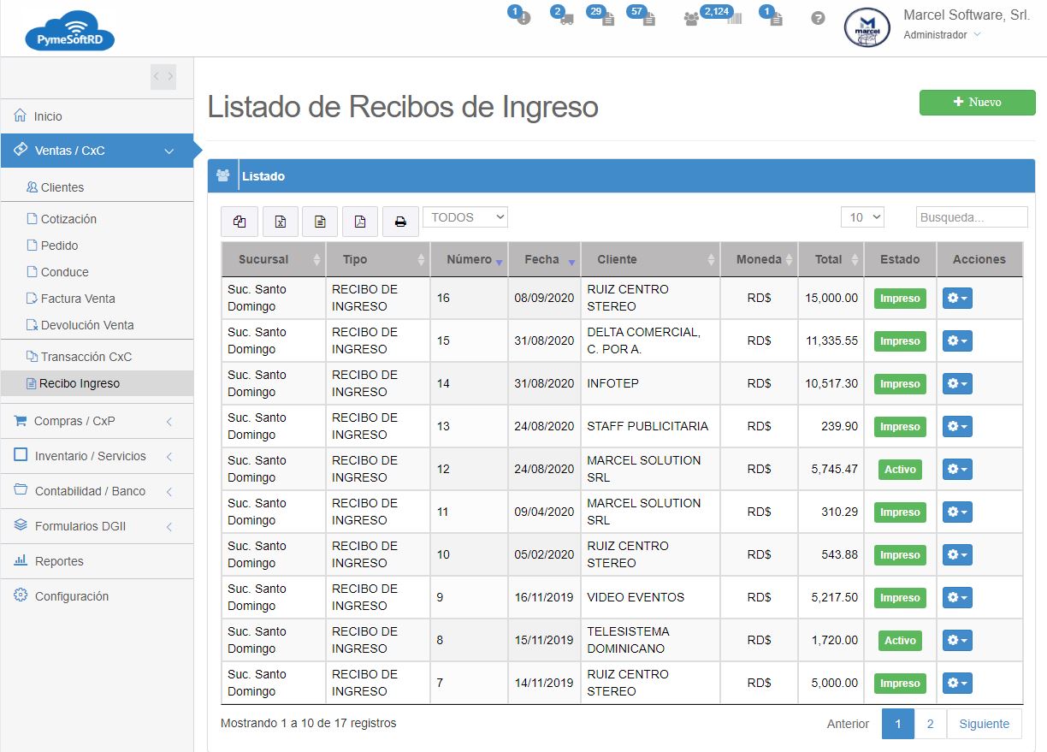
Task: Click the Copy table toolbar icon
Action: pos(239,222)
